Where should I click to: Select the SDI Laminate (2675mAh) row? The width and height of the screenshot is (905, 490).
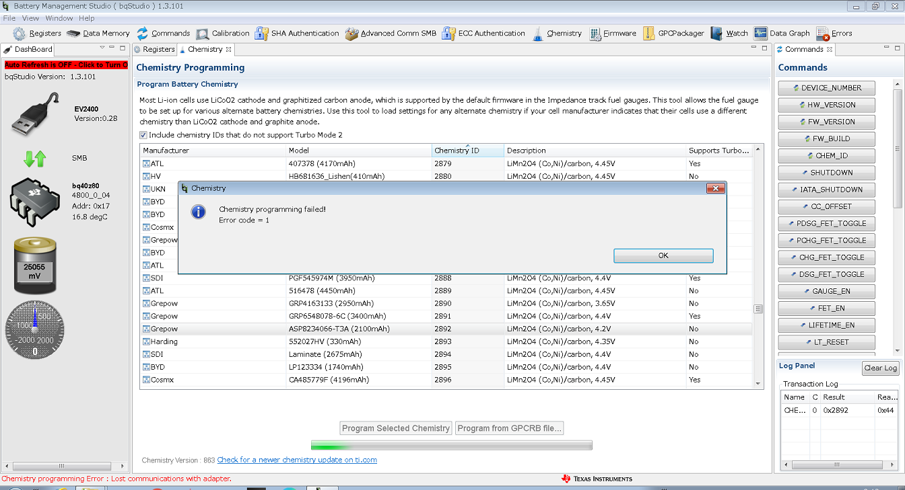point(446,354)
